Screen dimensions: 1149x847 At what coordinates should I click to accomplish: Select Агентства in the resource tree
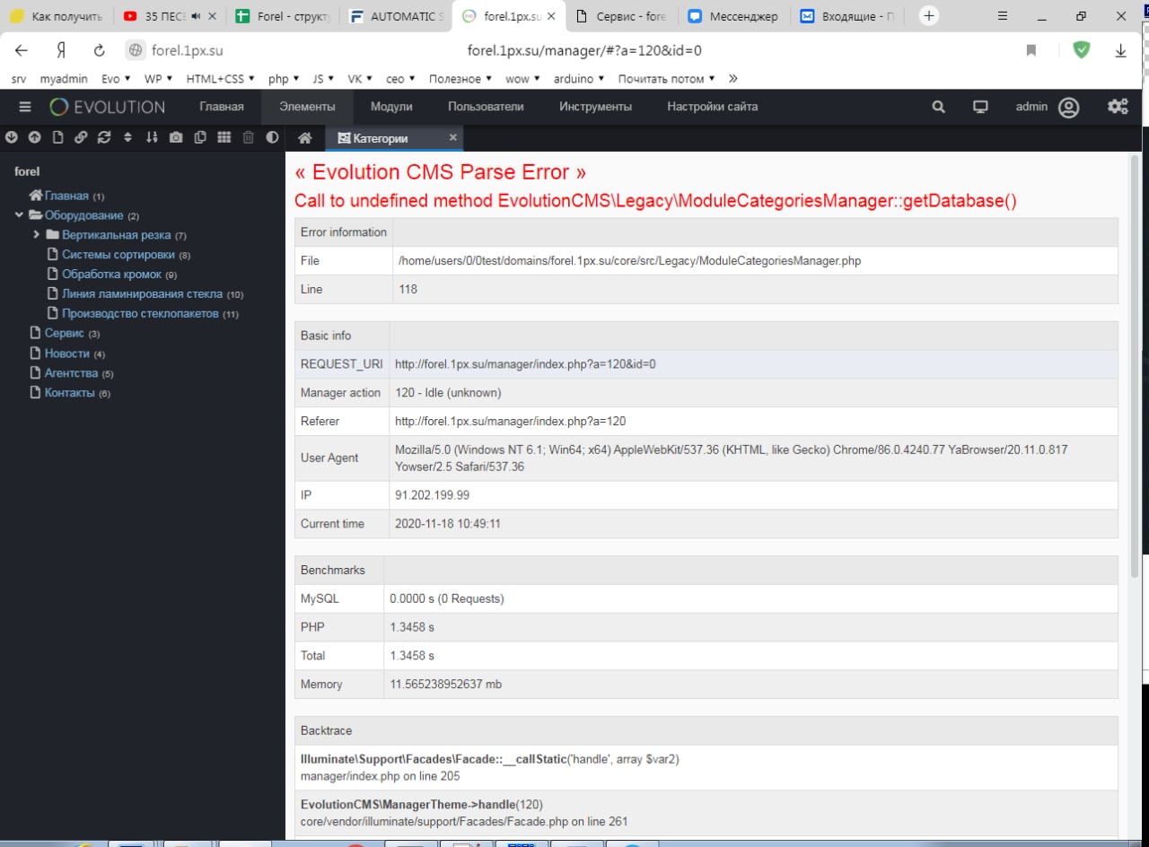[72, 373]
